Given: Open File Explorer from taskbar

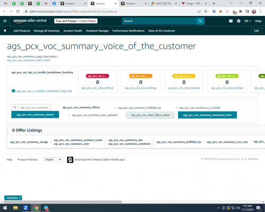Looking at the screenshot, I should pyautogui.click(x=15, y=208).
